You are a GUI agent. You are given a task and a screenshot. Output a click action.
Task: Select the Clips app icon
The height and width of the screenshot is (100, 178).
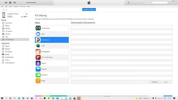tap(38, 34)
